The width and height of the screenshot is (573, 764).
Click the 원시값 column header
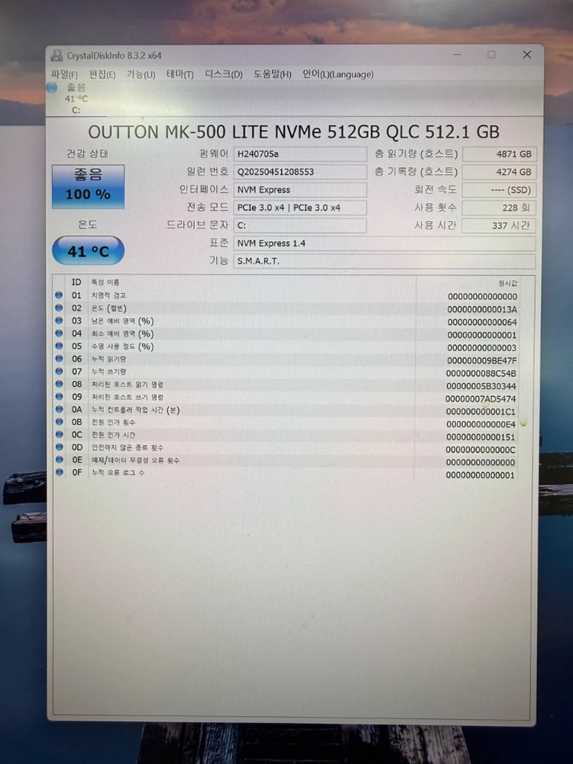tap(507, 283)
